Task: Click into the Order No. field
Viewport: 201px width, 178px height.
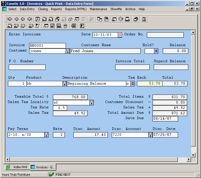Action: coord(165,35)
